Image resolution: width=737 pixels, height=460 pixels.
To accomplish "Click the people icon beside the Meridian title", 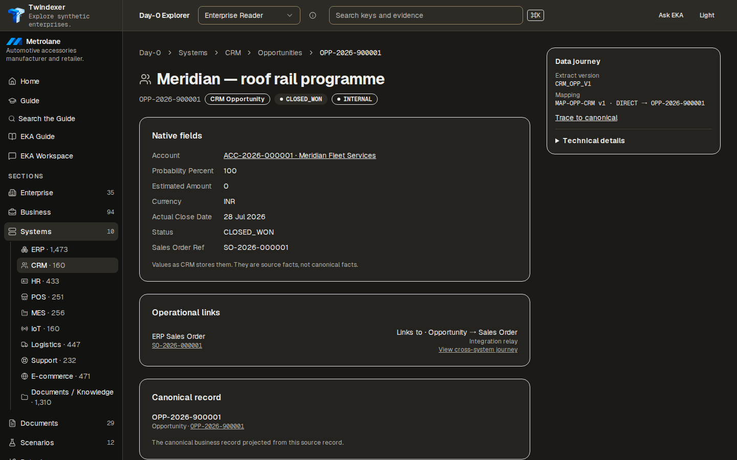I will click(145, 79).
